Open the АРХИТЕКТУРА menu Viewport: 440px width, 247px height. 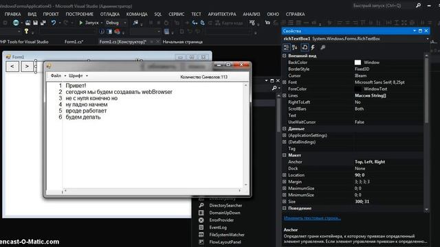222,14
